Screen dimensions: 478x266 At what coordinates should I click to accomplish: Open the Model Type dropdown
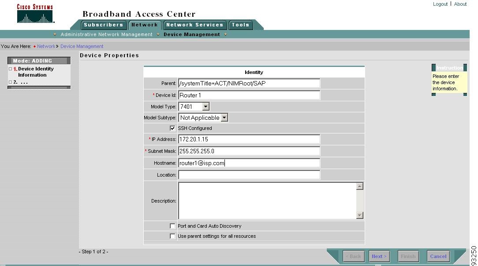tap(194, 107)
